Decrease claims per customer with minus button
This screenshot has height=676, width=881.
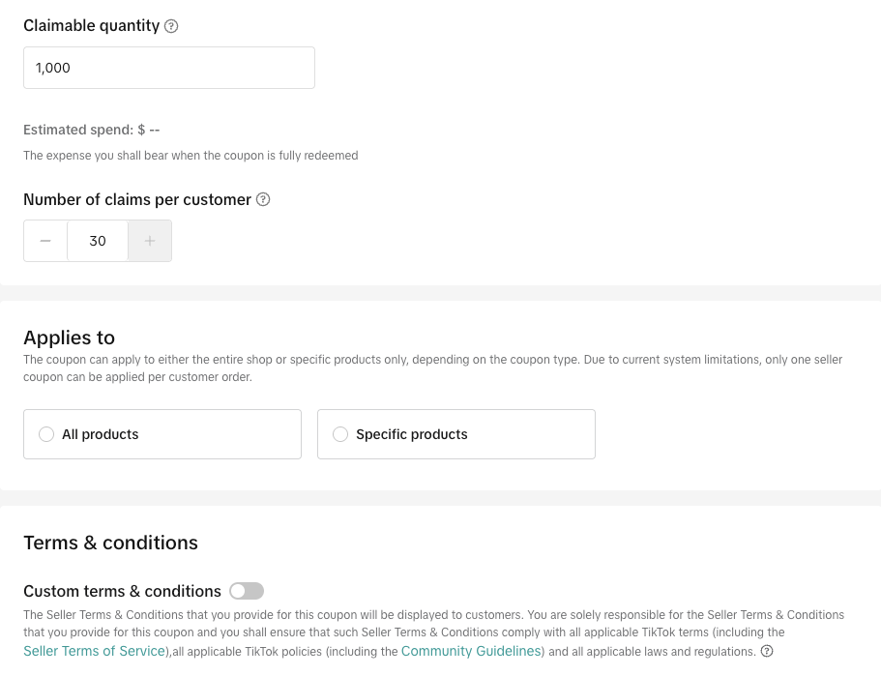[45, 241]
